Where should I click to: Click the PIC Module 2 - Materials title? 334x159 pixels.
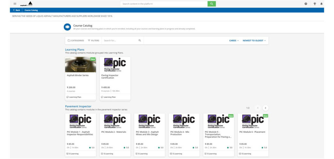point(114,132)
